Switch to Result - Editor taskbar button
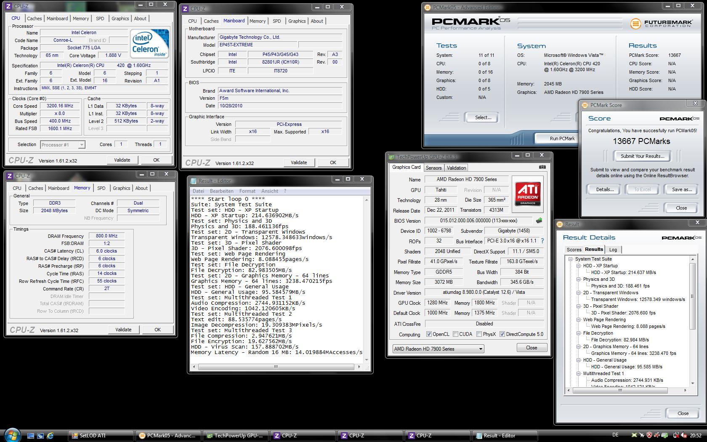This screenshot has height=442, width=707. click(505, 436)
